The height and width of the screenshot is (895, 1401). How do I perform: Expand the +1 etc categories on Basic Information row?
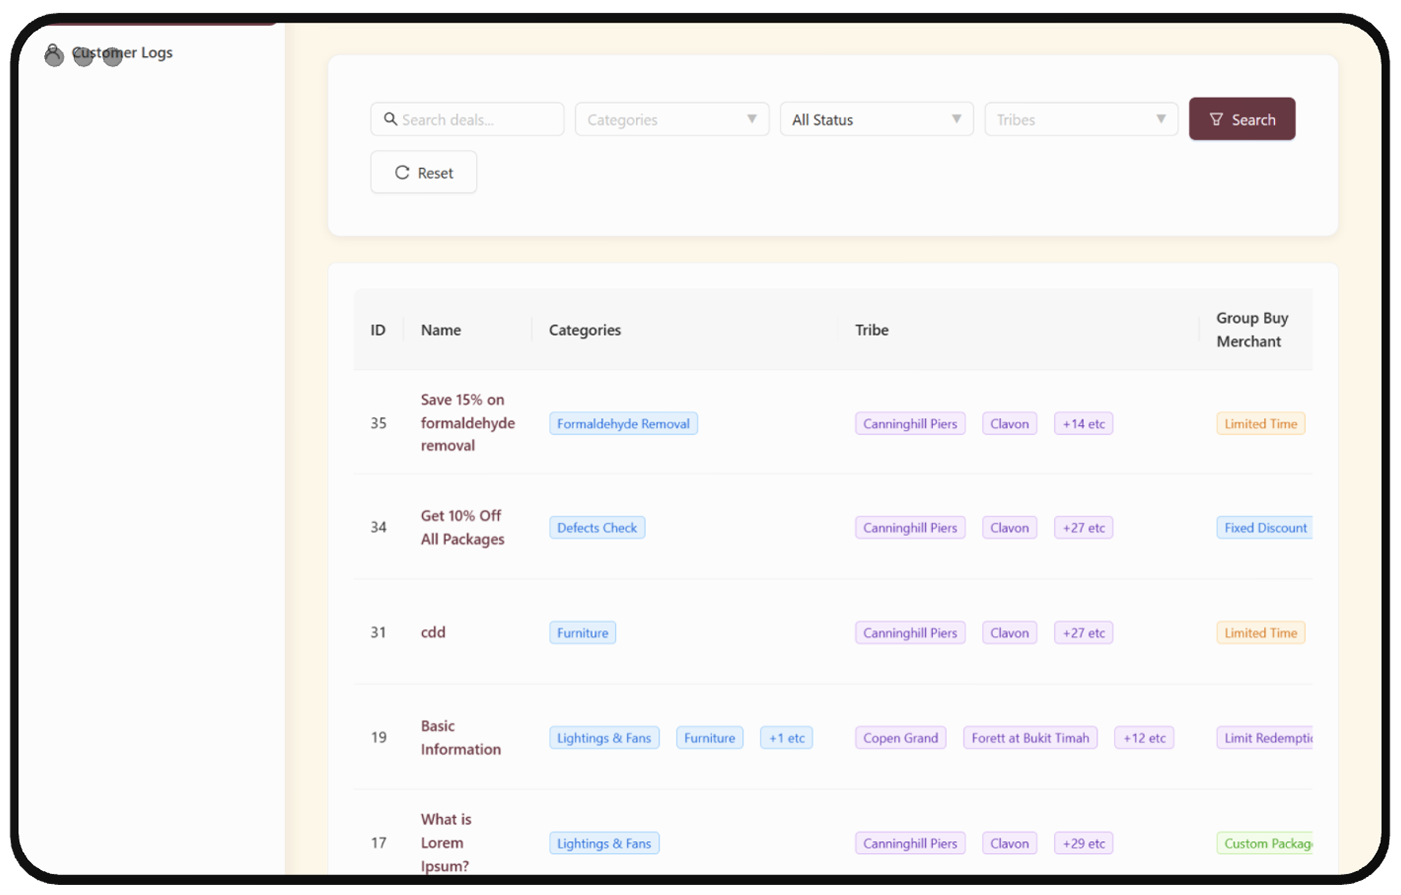[786, 737]
